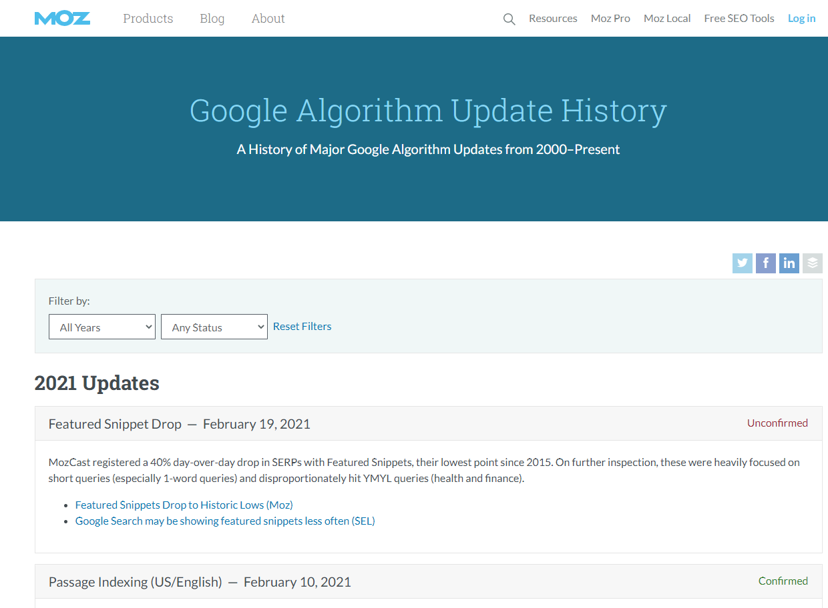The image size is (828, 608).
Task: Go to the Blog menu item
Action: (x=212, y=19)
